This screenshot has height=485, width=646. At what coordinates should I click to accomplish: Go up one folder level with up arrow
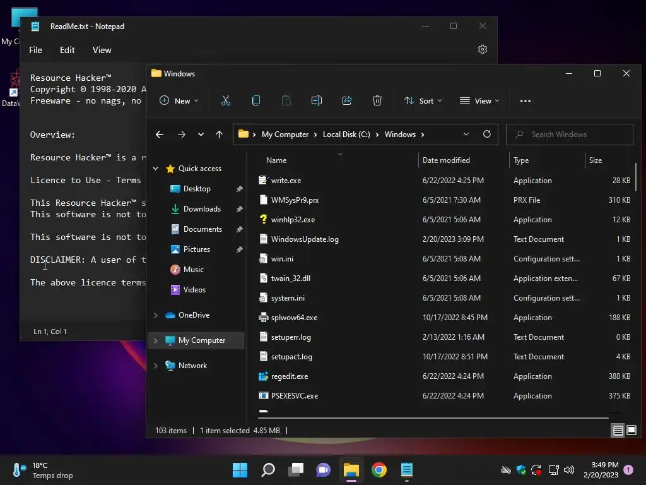click(219, 135)
